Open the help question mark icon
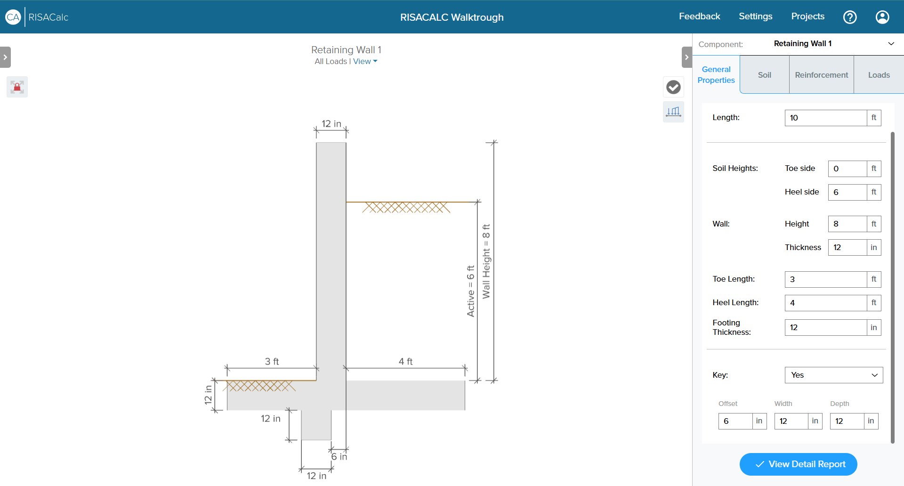The image size is (904, 486). (x=850, y=17)
